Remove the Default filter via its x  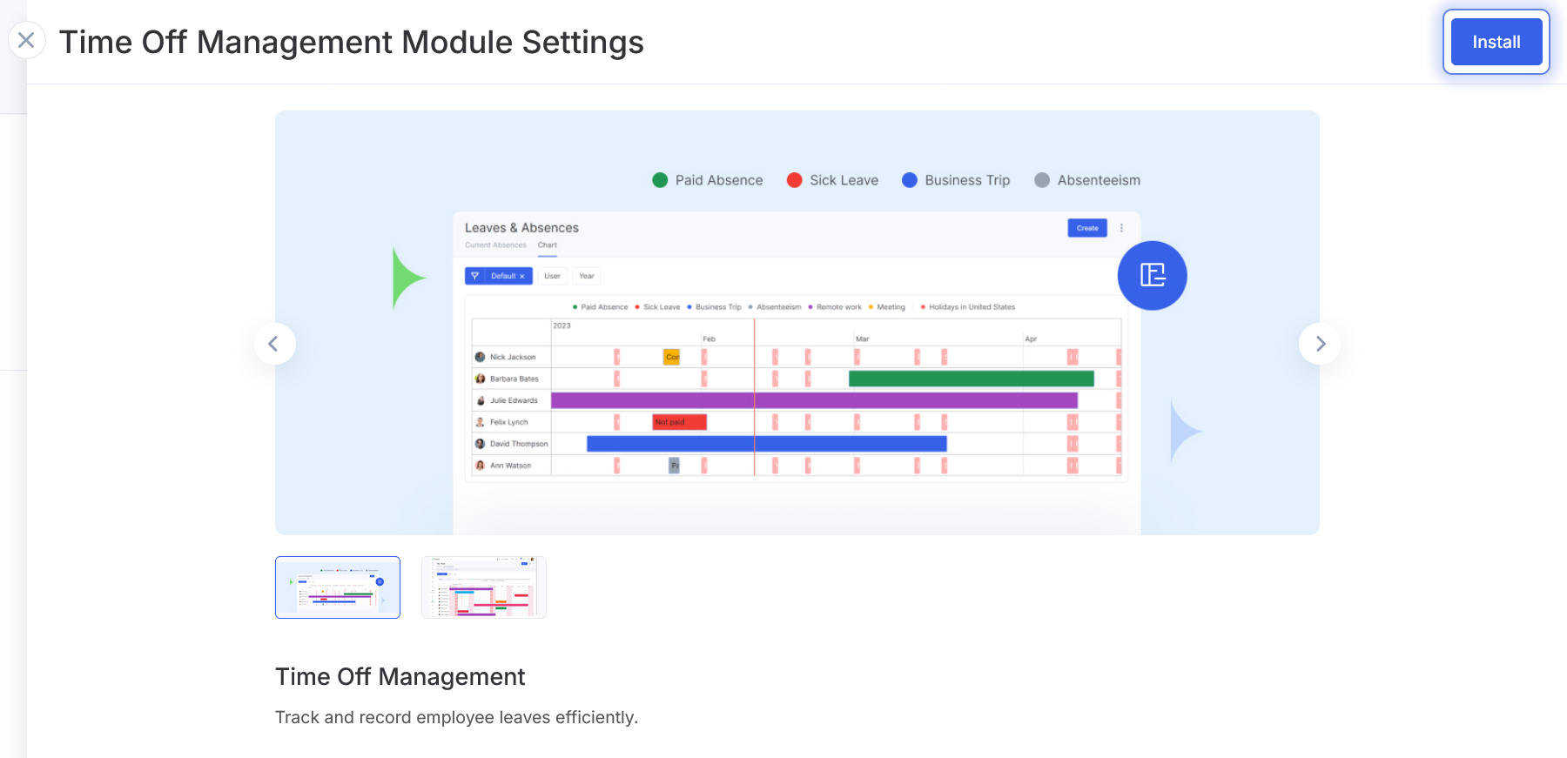point(522,276)
